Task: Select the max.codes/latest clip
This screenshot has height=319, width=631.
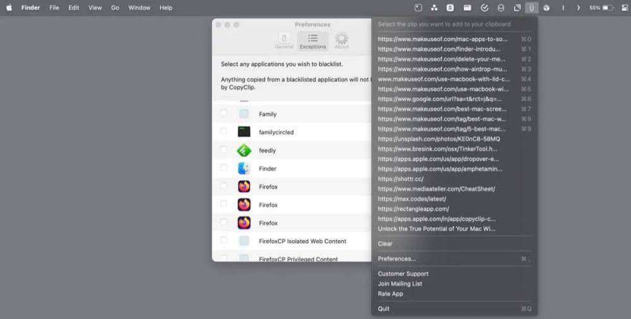Action: [x=454, y=198]
